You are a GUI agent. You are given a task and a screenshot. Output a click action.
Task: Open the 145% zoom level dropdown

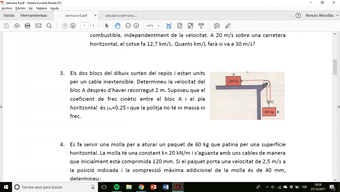coord(152,26)
